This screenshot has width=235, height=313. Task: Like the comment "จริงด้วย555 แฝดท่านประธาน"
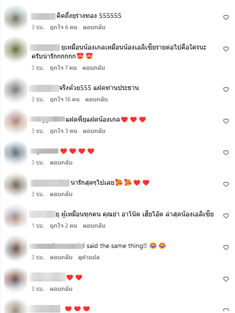pyautogui.click(x=226, y=90)
